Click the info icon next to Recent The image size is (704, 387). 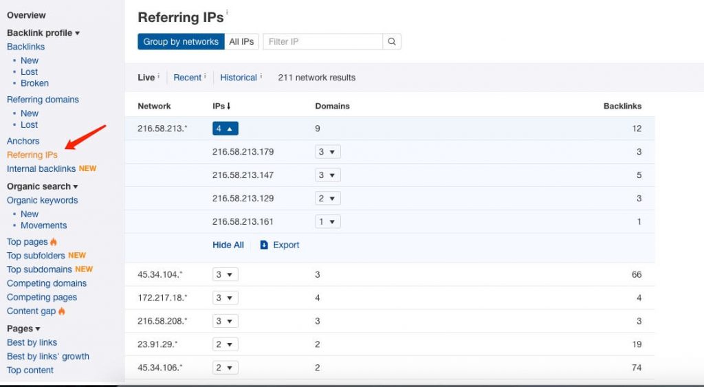205,76
